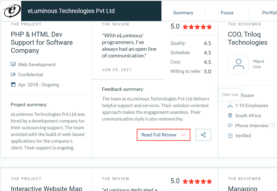Click the South Africa location pin icon
The image size is (277, 191).
click(x=230, y=116)
